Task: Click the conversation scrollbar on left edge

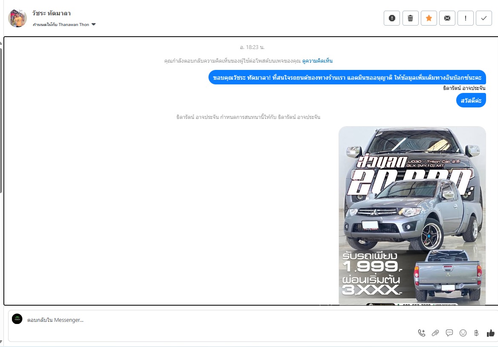Action: point(1,121)
